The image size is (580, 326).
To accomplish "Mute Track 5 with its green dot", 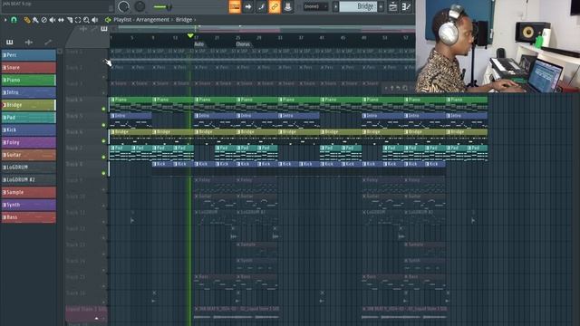I will 103,125.
